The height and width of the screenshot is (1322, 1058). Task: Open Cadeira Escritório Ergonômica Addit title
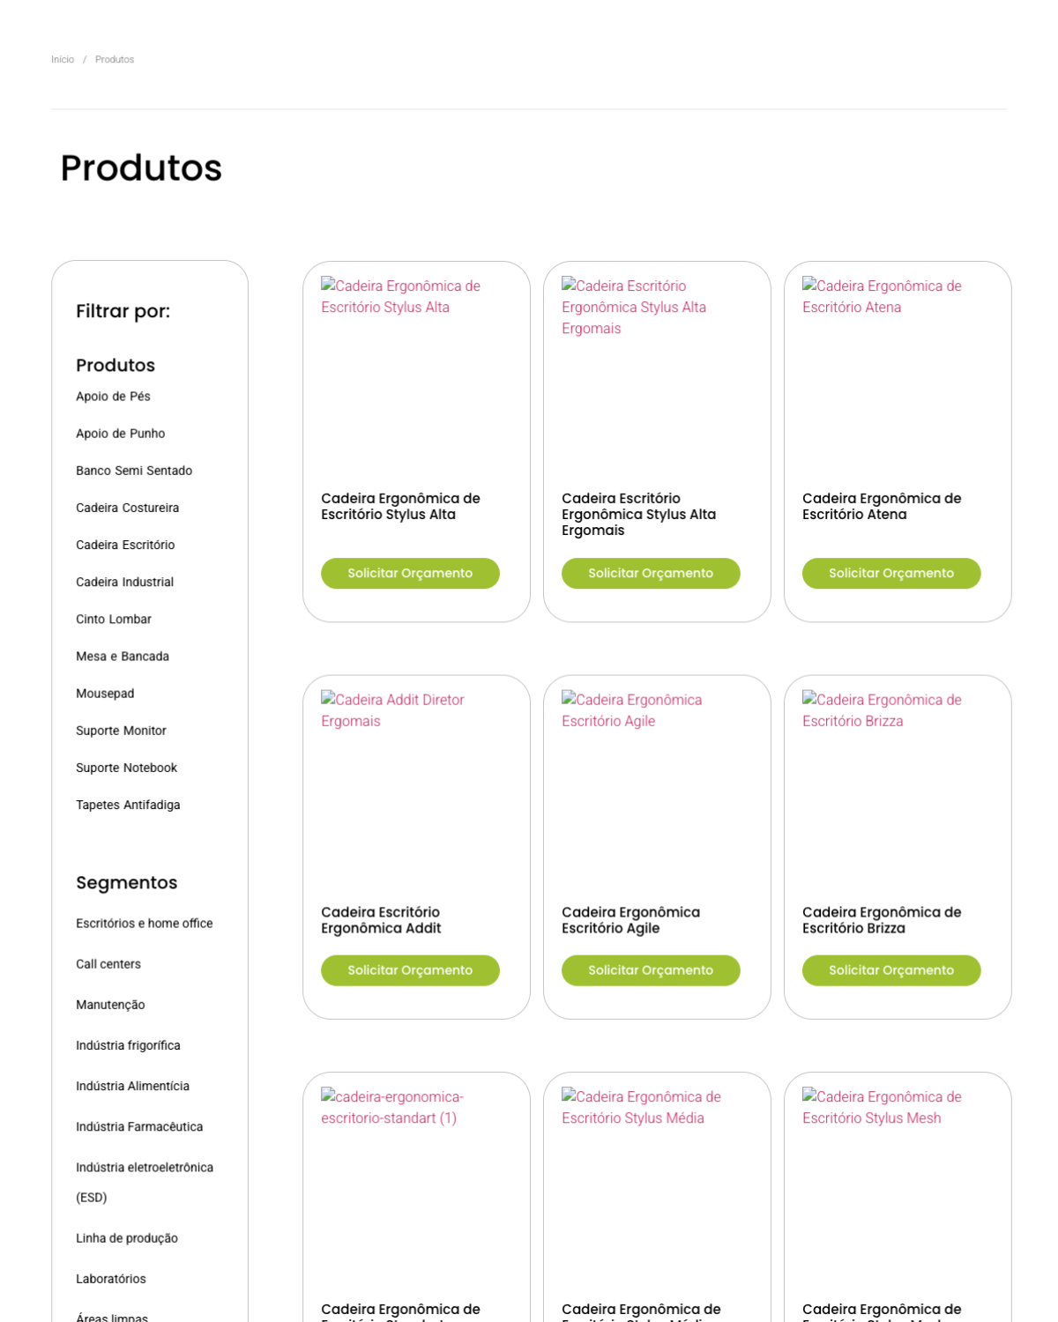pyautogui.click(x=381, y=920)
